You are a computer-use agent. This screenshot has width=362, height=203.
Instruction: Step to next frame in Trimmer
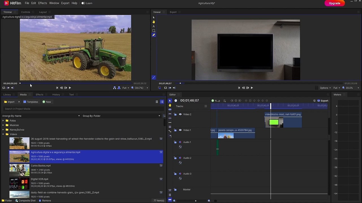coord(66,88)
